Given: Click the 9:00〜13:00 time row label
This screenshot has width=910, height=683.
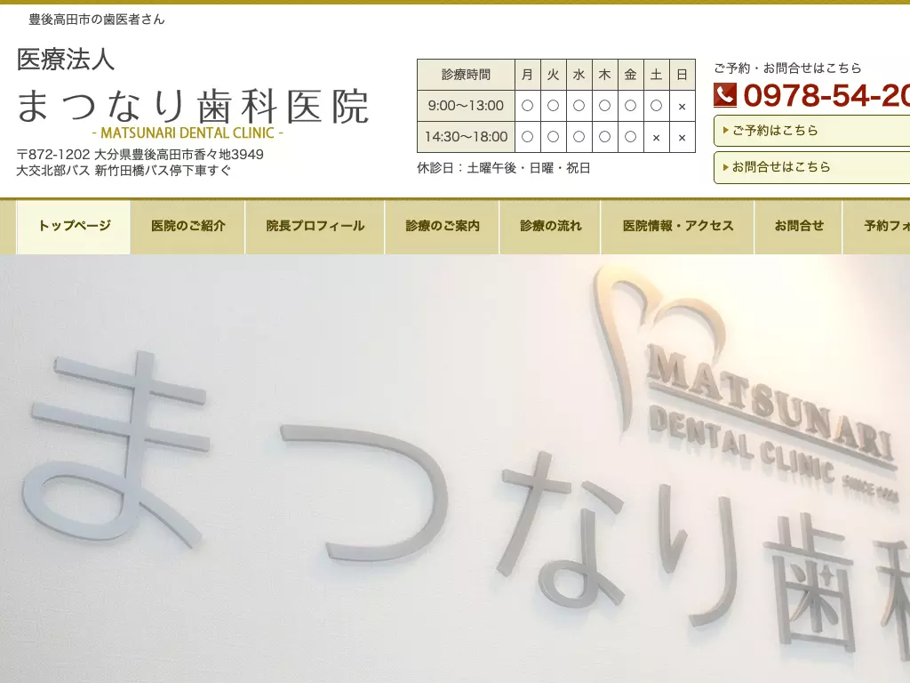Looking at the screenshot, I should (466, 106).
